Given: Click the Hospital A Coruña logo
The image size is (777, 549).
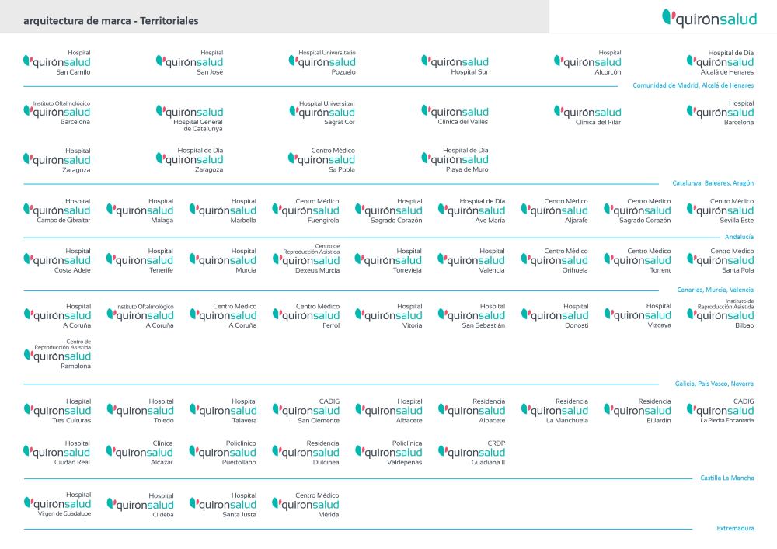Looking at the screenshot, I should tap(57, 316).
